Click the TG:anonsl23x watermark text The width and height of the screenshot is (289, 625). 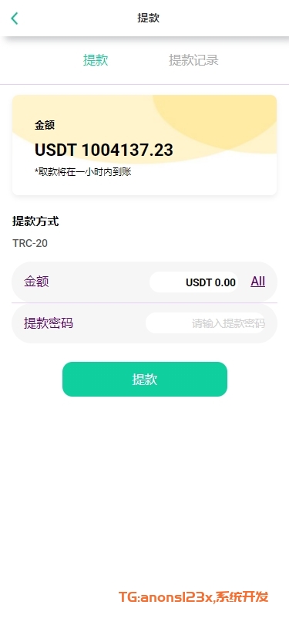click(x=167, y=597)
